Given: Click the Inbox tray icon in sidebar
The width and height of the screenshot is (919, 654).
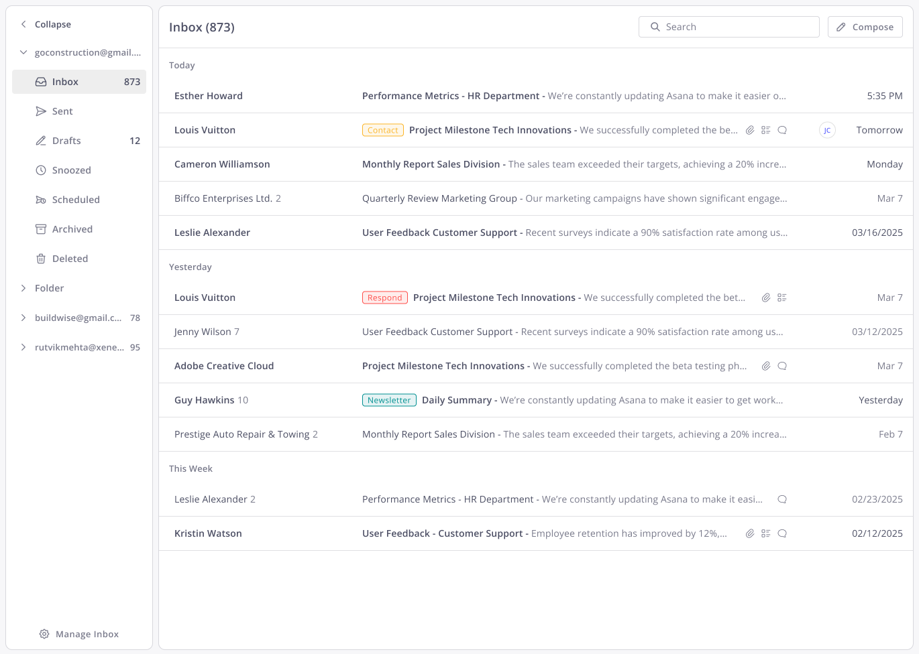Looking at the screenshot, I should [x=41, y=82].
